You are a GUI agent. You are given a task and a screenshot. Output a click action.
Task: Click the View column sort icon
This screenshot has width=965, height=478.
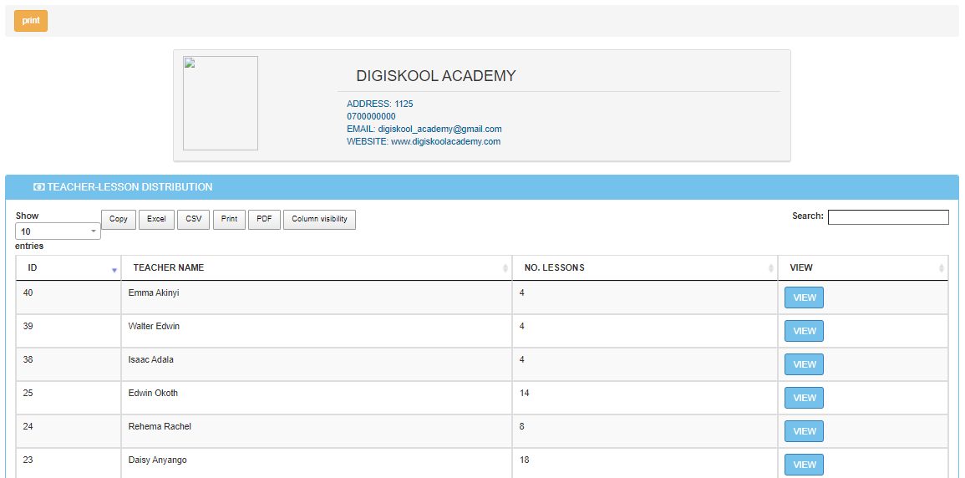(942, 268)
